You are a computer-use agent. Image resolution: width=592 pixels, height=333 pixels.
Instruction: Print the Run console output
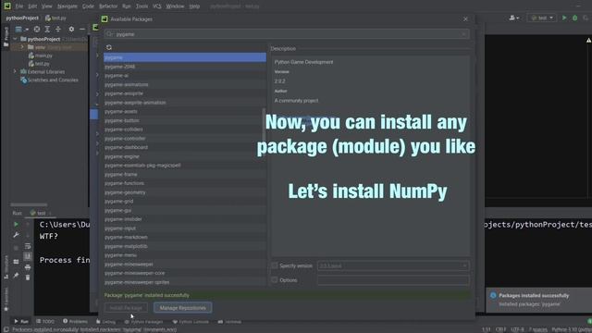coord(28,267)
